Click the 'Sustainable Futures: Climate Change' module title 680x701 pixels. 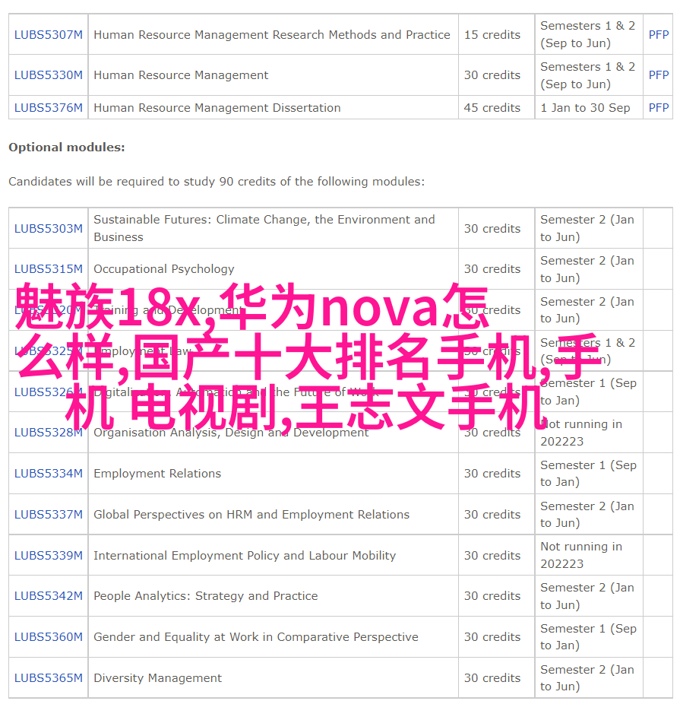pyautogui.click(x=264, y=228)
